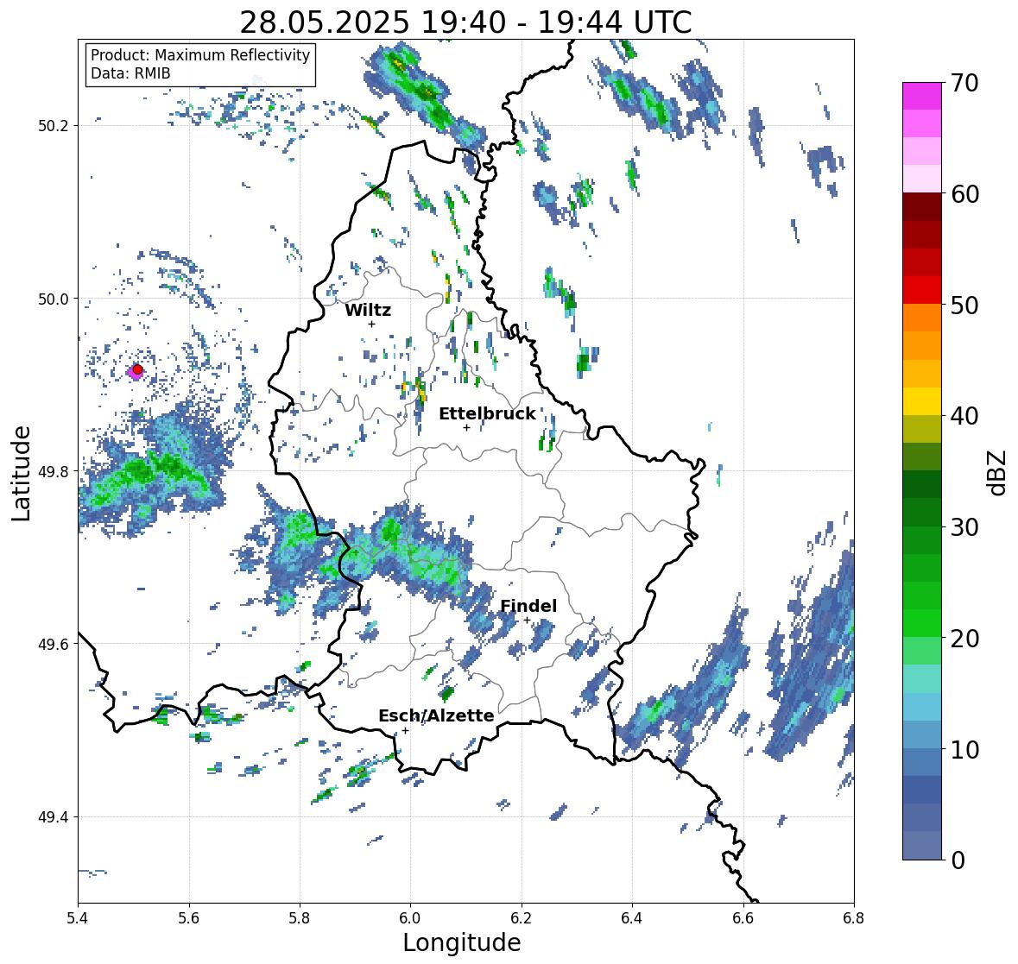Click the bright red colorbar swatch near 50
Image resolution: width=1018 pixels, height=964 pixels.
tap(922, 291)
